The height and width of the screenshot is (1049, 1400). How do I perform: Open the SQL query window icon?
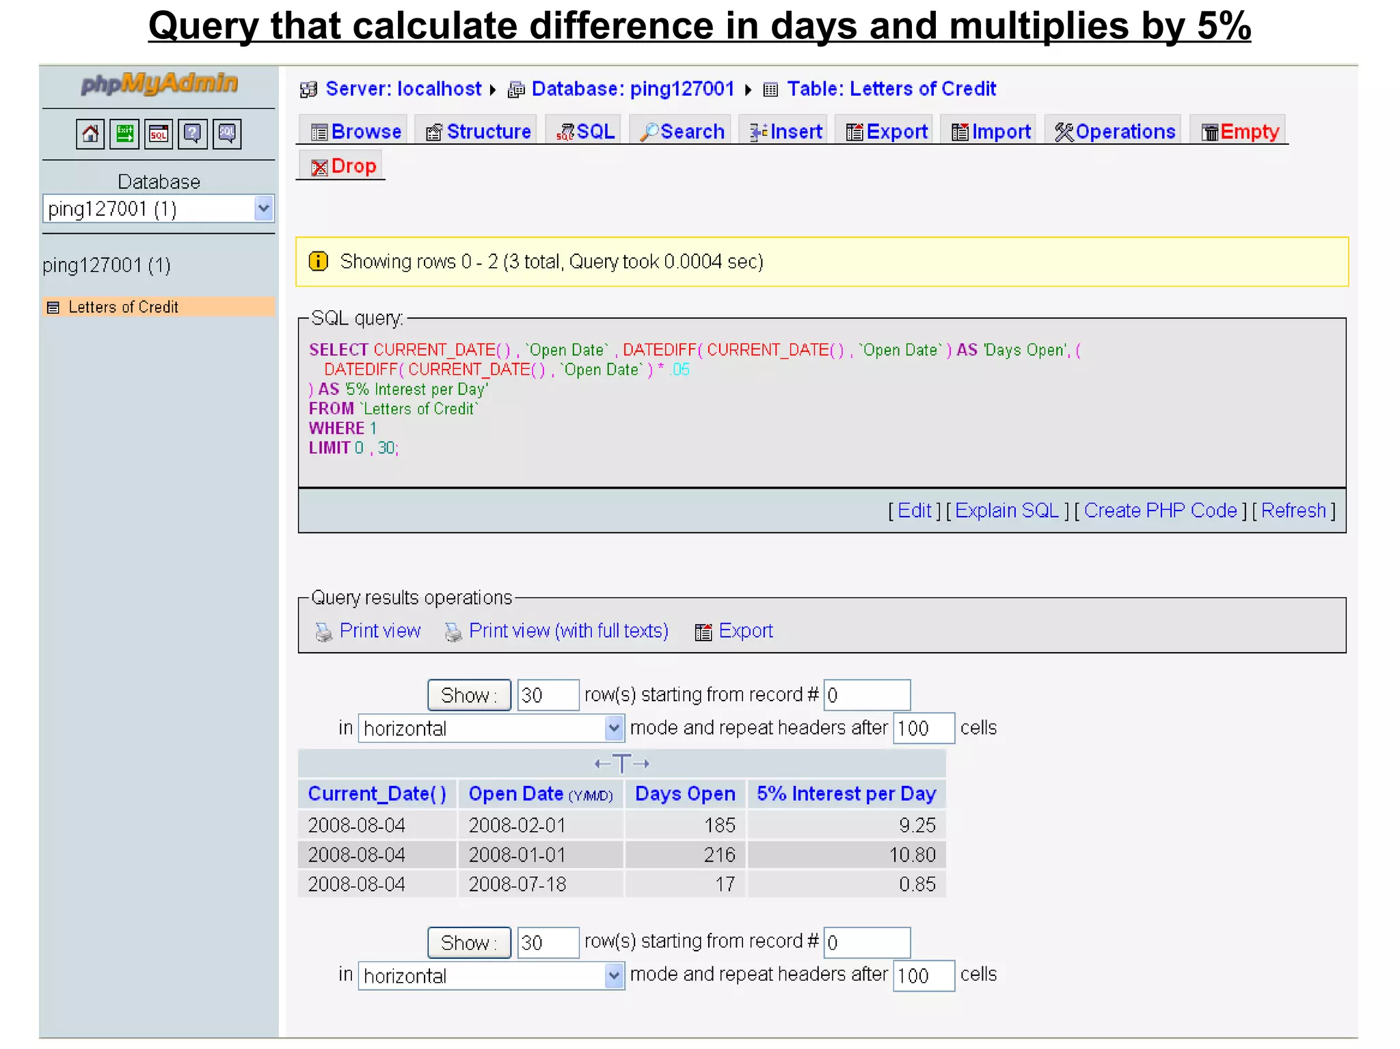click(x=159, y=134)
